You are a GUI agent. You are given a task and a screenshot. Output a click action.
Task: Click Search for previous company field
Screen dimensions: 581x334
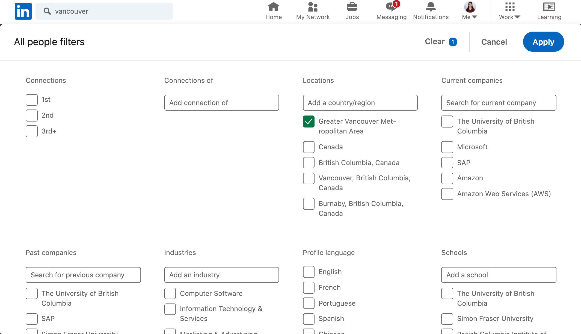click(x=83, y=275)
